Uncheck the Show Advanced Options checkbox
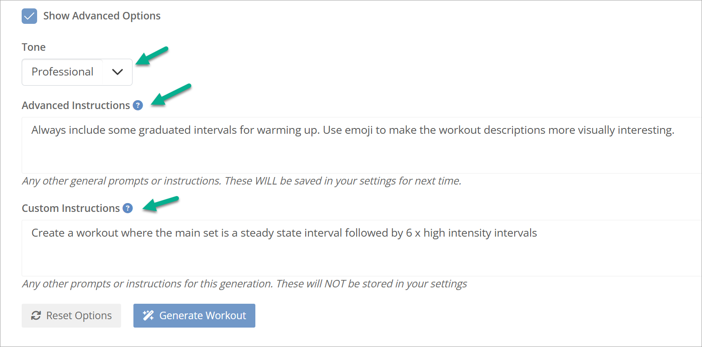 [x=29, y=16]
